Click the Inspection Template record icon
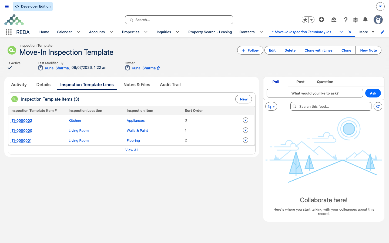Screen dimensions: 389x243 [x=12, y=50]
